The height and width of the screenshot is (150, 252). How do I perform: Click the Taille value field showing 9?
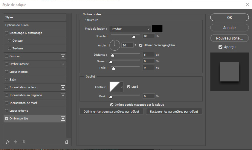coord(149,68)
